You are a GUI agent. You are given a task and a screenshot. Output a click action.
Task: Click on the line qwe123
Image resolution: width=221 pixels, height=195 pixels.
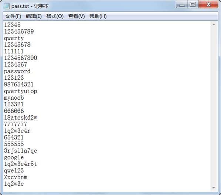click(14, 171)
